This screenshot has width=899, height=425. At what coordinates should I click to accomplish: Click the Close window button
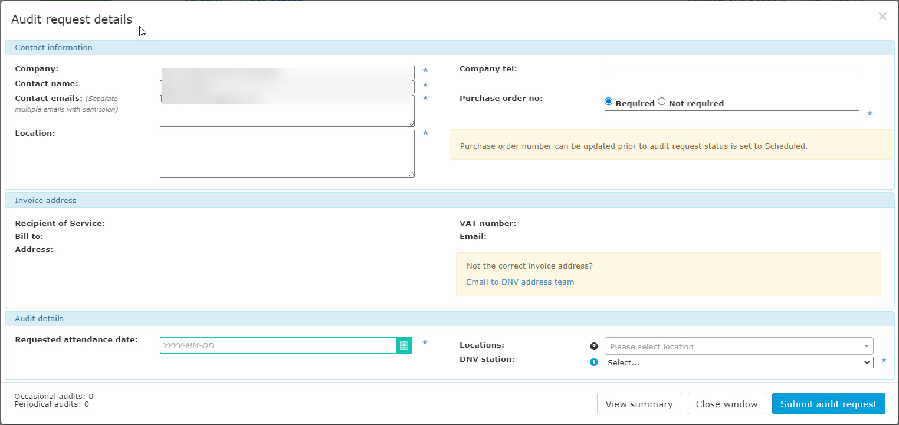(727, 403)
